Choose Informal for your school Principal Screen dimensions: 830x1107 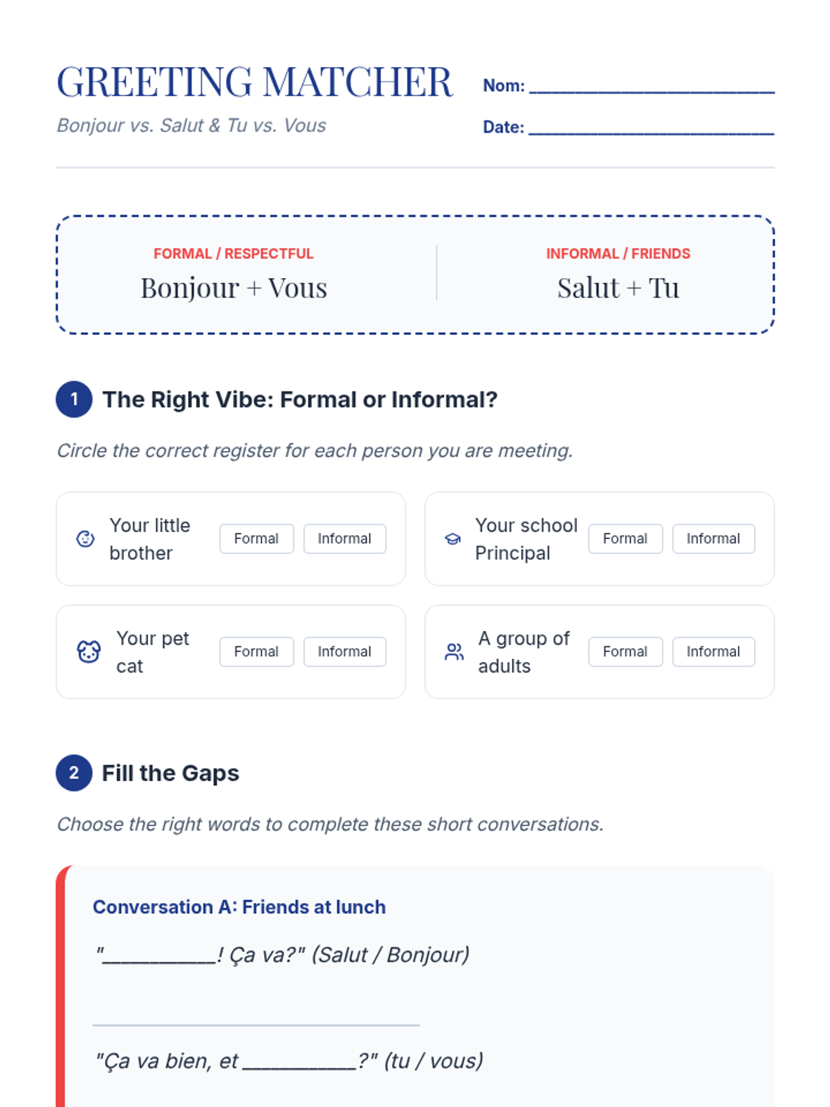(713, 539)
